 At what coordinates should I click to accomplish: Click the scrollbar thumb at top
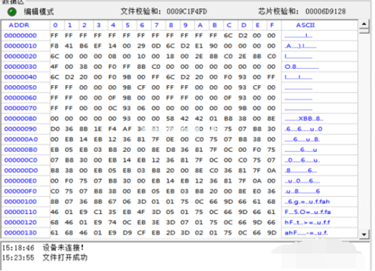(364, 30)
